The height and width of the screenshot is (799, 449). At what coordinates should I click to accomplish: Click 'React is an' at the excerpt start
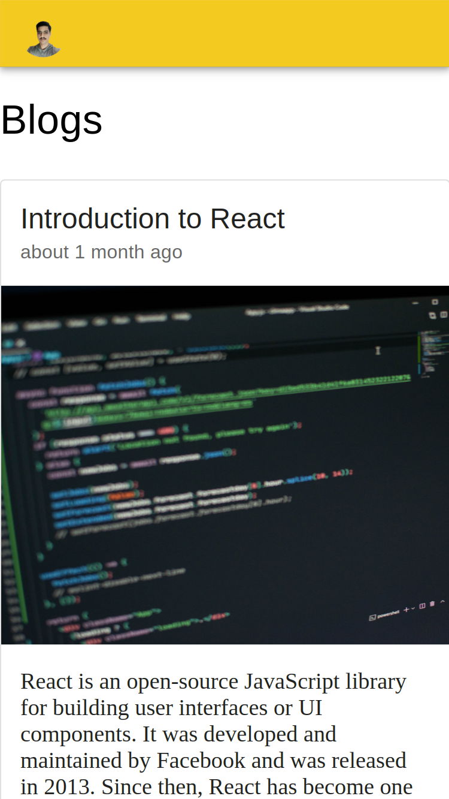tap(71, 682)
